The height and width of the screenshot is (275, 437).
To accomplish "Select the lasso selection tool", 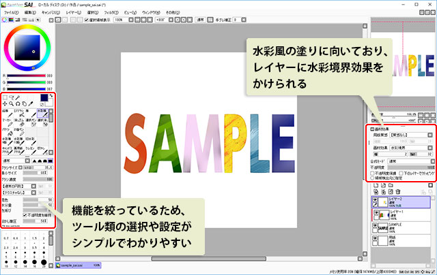I will (x=12, y=97).
